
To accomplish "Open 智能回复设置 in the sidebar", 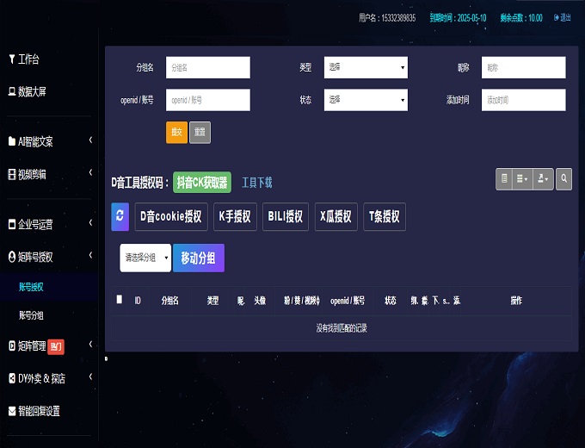I will (39, 411).
